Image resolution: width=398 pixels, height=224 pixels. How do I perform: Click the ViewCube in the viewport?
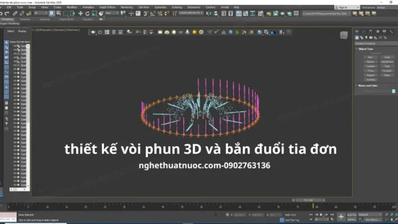point(344,35)
